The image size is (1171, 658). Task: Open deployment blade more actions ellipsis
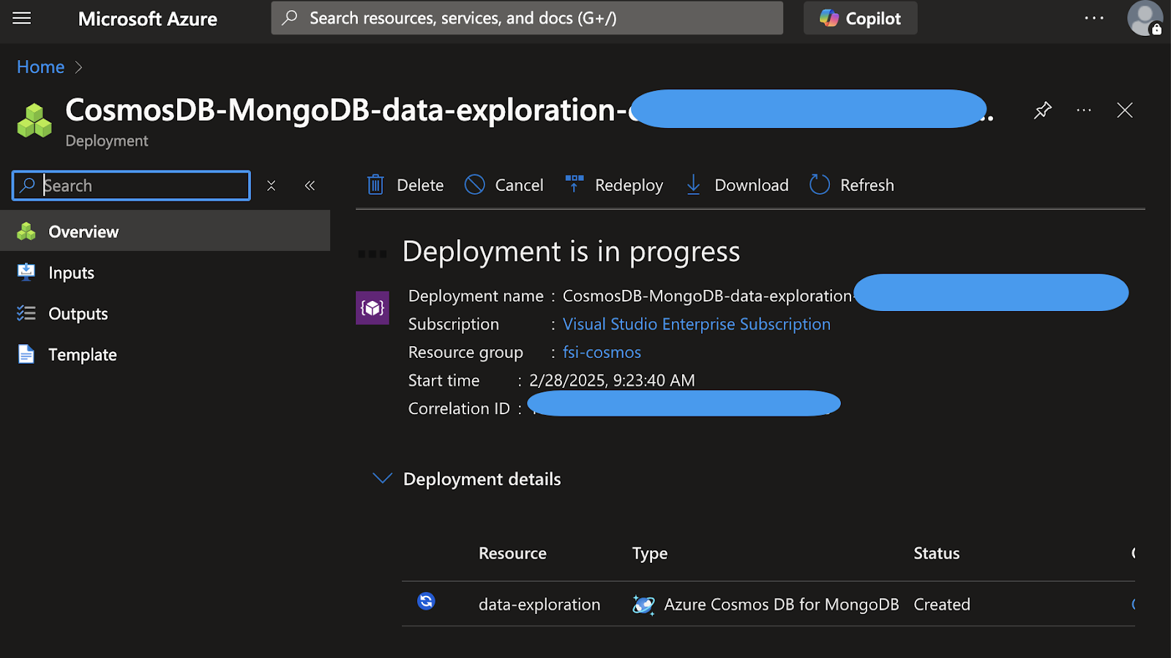point(1084,111)
